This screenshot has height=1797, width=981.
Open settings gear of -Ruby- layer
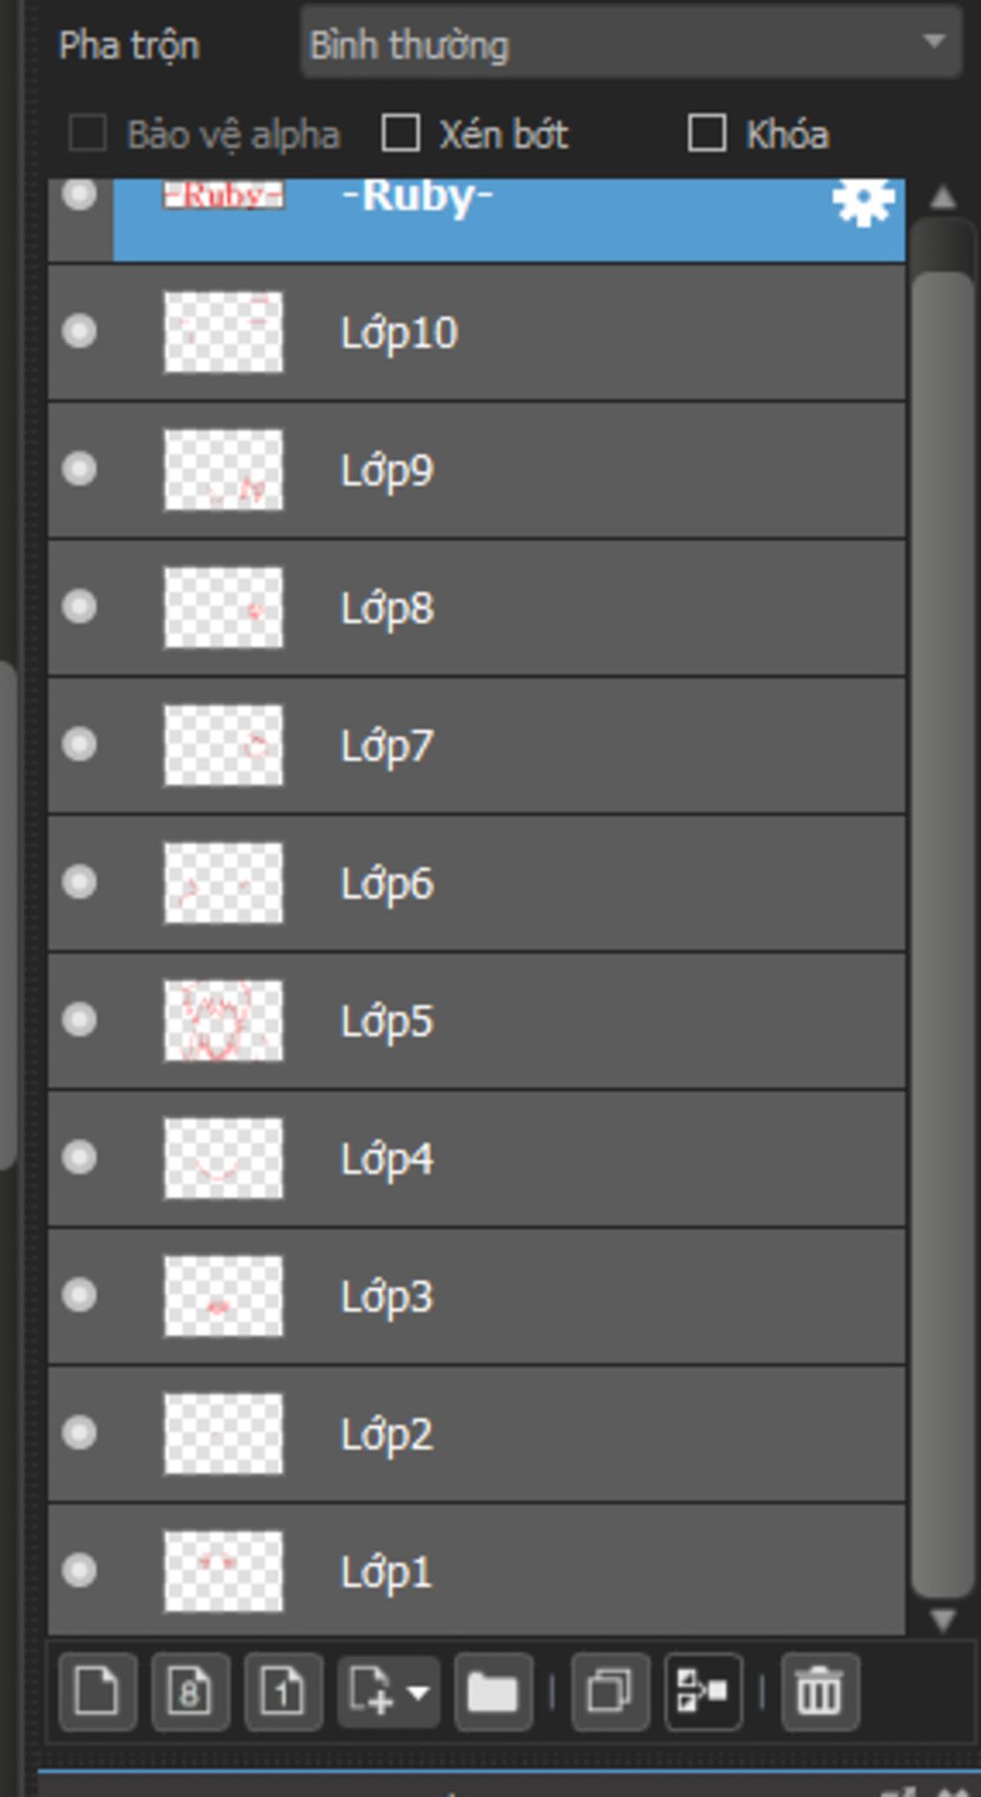click(x=863, y=201)
